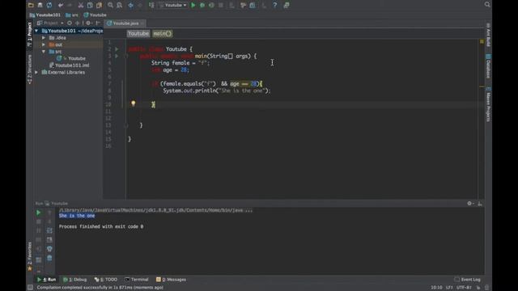The width and height of the screenshot is (518, 291).
Task: Toggle Maven Projects tool window on right stripe
Action: pyautogui.click(x=488, y=104)
